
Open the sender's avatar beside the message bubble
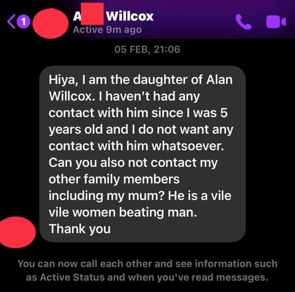[17, 232]
